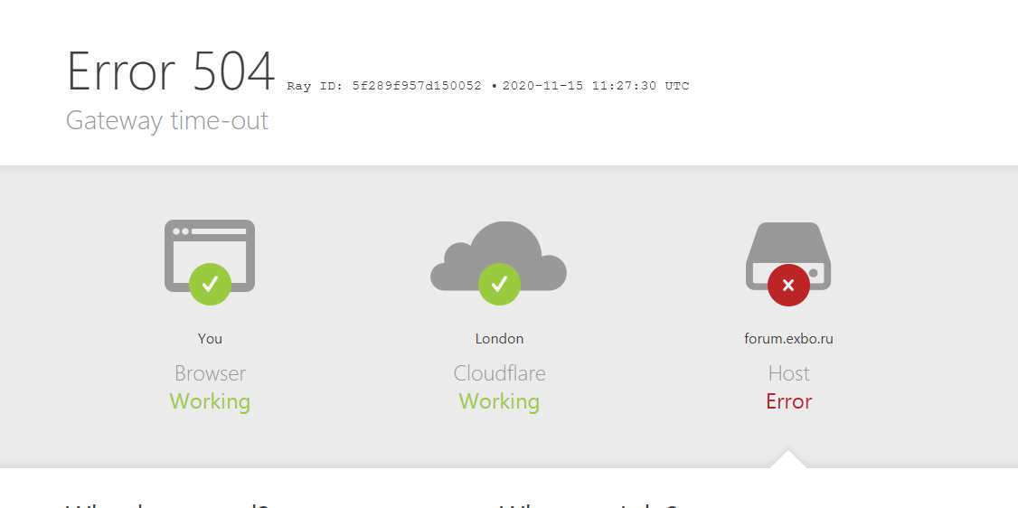The height and width of the screenshot is (508, 1018).
Task: Click the Error 504 heading
Action: [171, 71]
